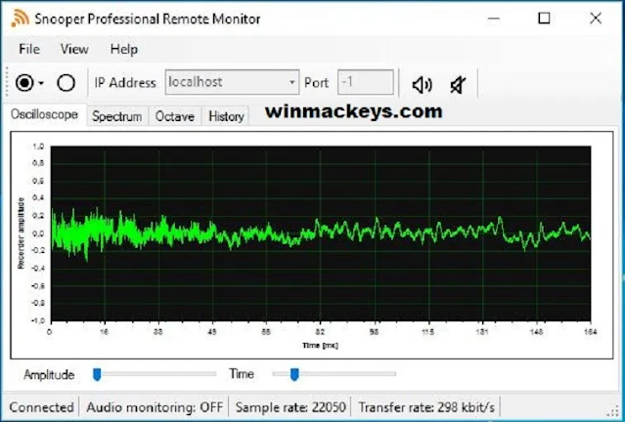Click the Connected status text

[41, 407]
